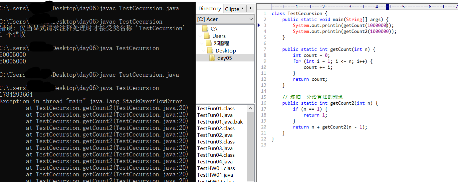Select the C:\ folder icon in directory tree
Screen dimensions: 458x182
point(205,29)
